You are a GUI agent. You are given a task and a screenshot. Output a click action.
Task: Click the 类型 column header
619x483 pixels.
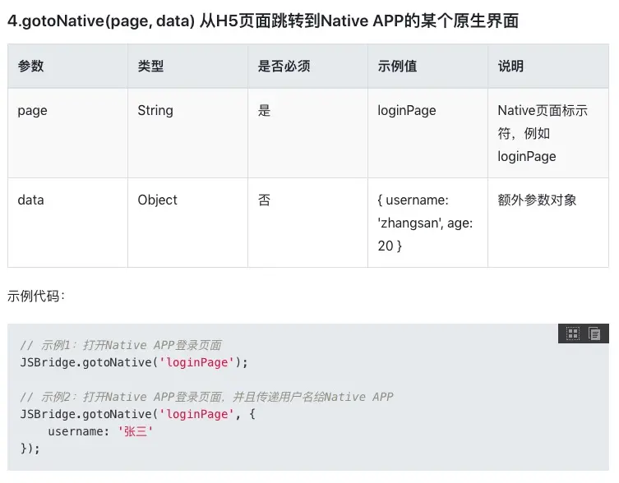pos(150,67)
